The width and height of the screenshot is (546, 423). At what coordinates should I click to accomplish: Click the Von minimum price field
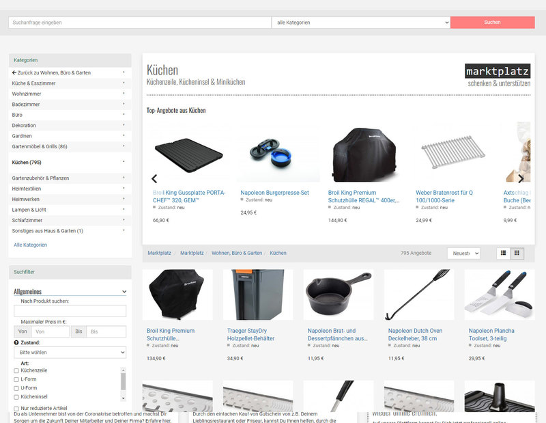[x=50, y=331]
